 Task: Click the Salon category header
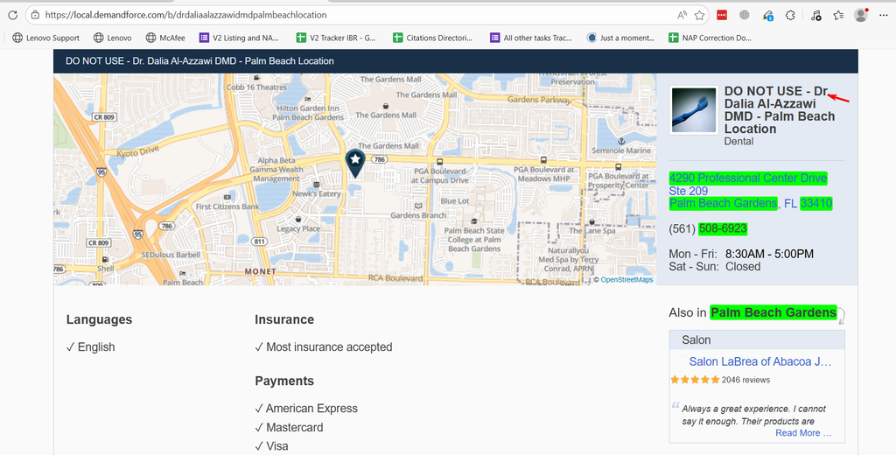pos(757,340)
